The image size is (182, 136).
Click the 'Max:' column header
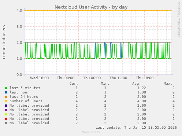pos(168,84)
